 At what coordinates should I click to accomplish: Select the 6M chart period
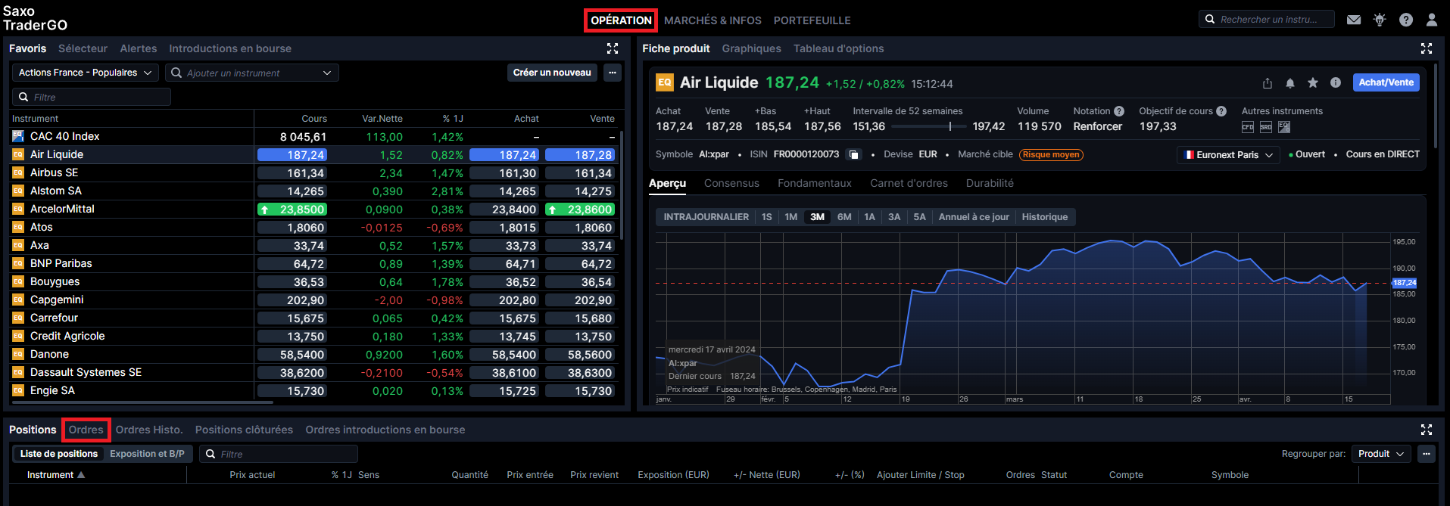point(844,217)
